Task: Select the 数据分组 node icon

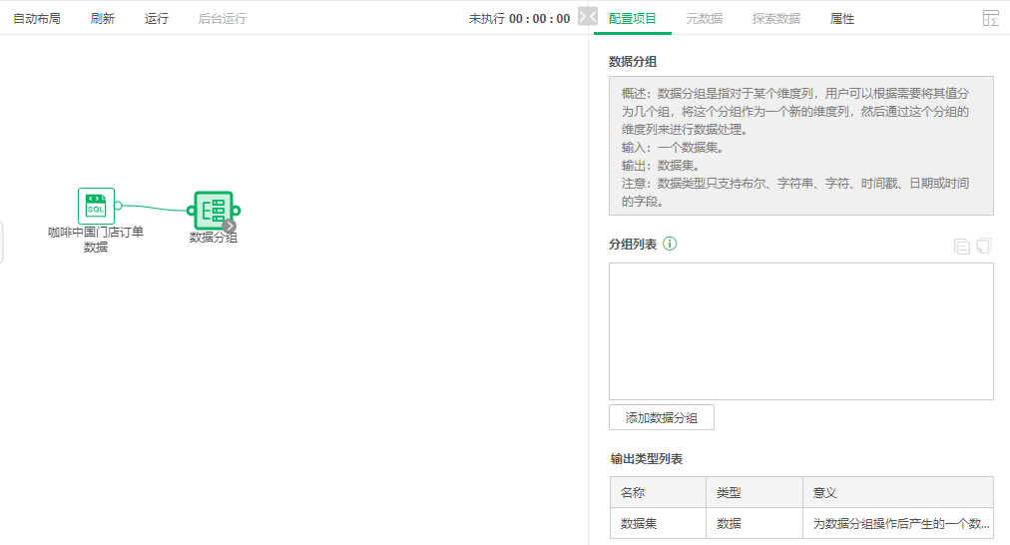Action: [x=213, y=210]
